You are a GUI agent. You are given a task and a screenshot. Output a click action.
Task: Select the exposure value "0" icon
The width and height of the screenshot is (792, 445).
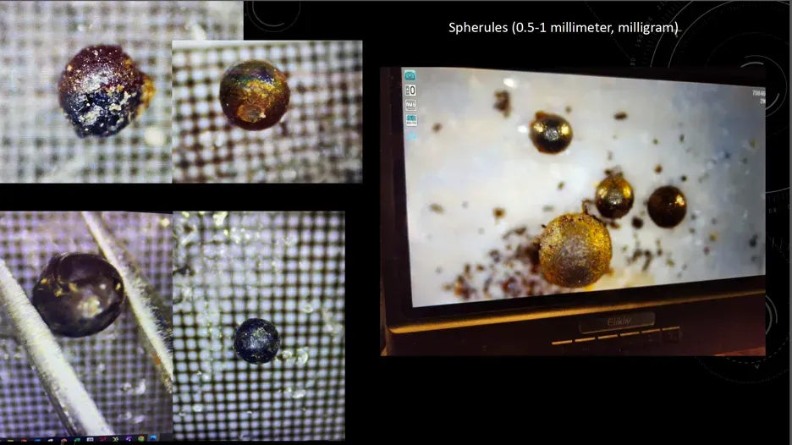coord(410,90)
